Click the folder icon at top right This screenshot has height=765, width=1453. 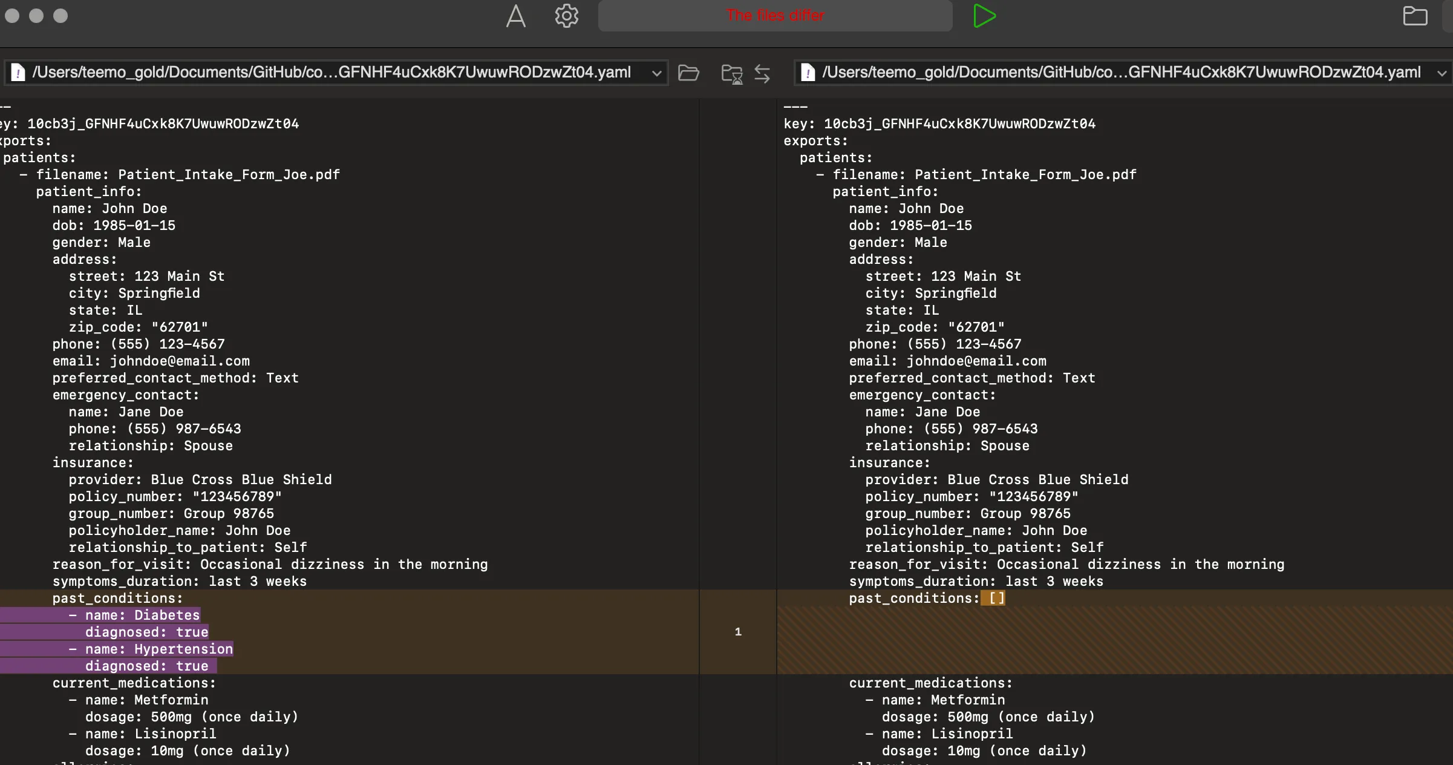1414,16
